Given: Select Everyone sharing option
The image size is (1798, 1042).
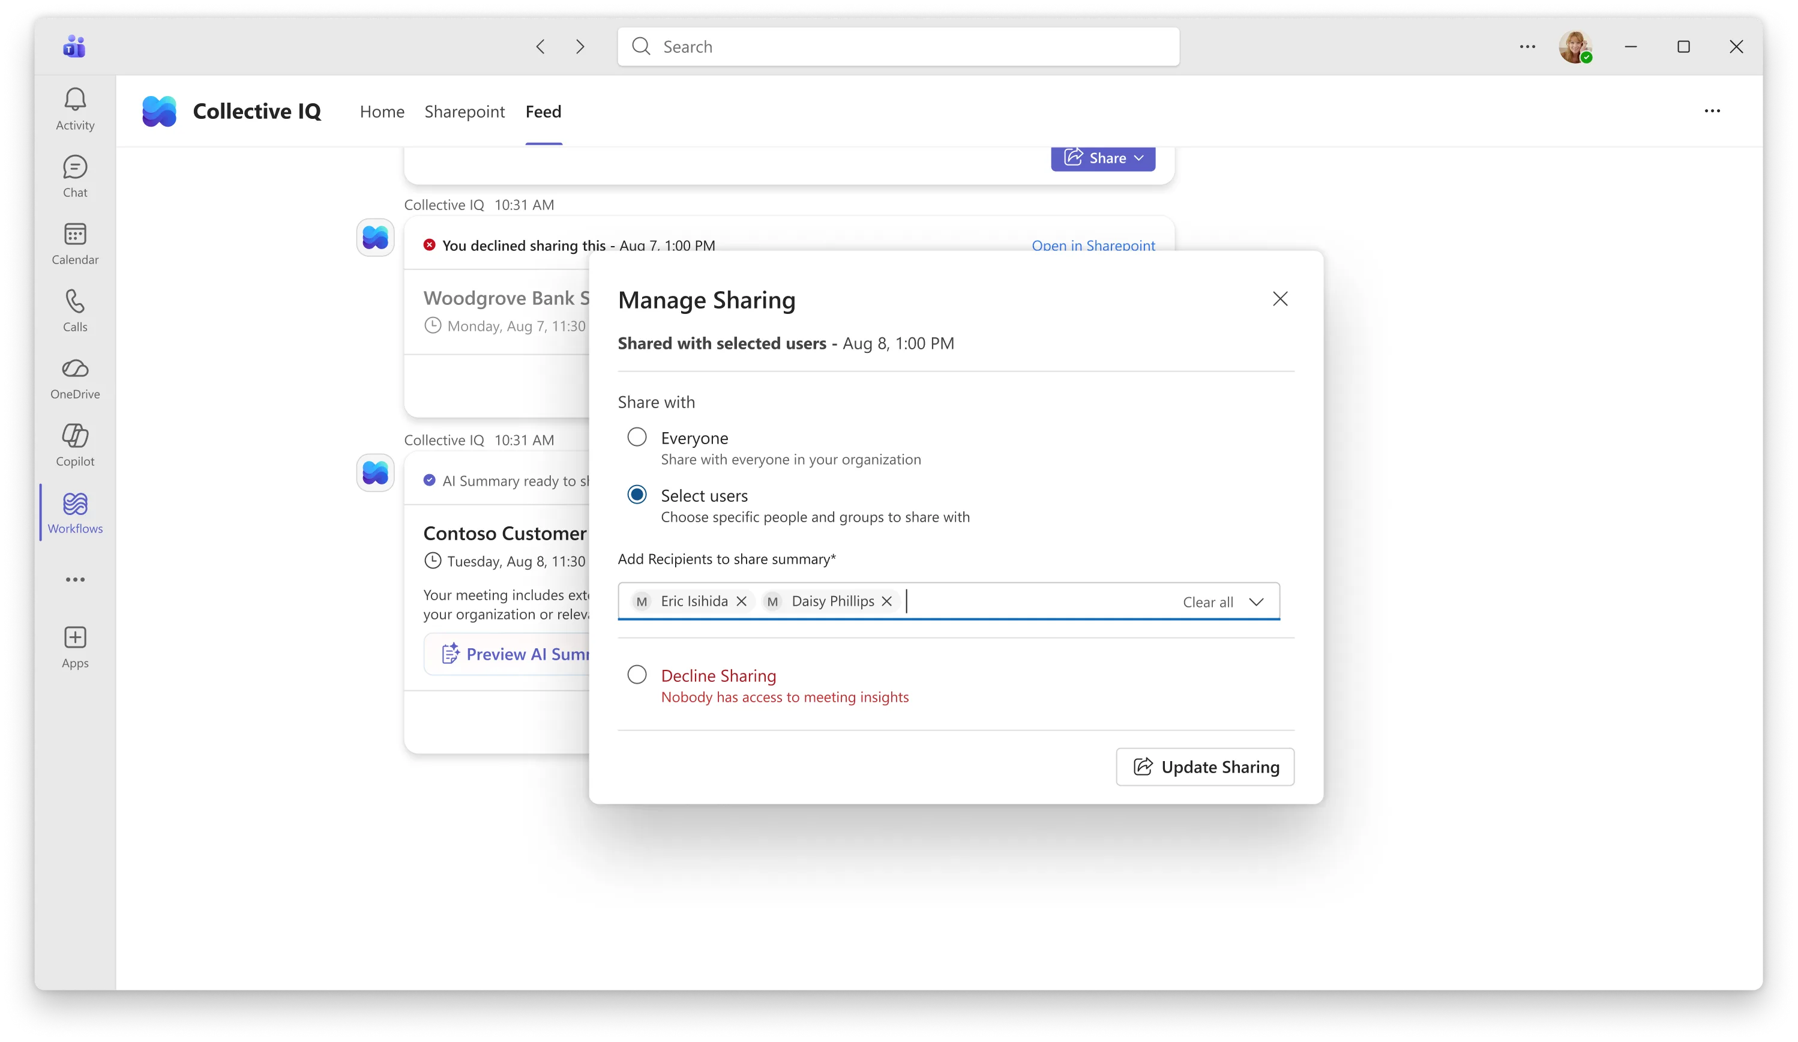Looking at the screenshot, I should click(636, 437).
